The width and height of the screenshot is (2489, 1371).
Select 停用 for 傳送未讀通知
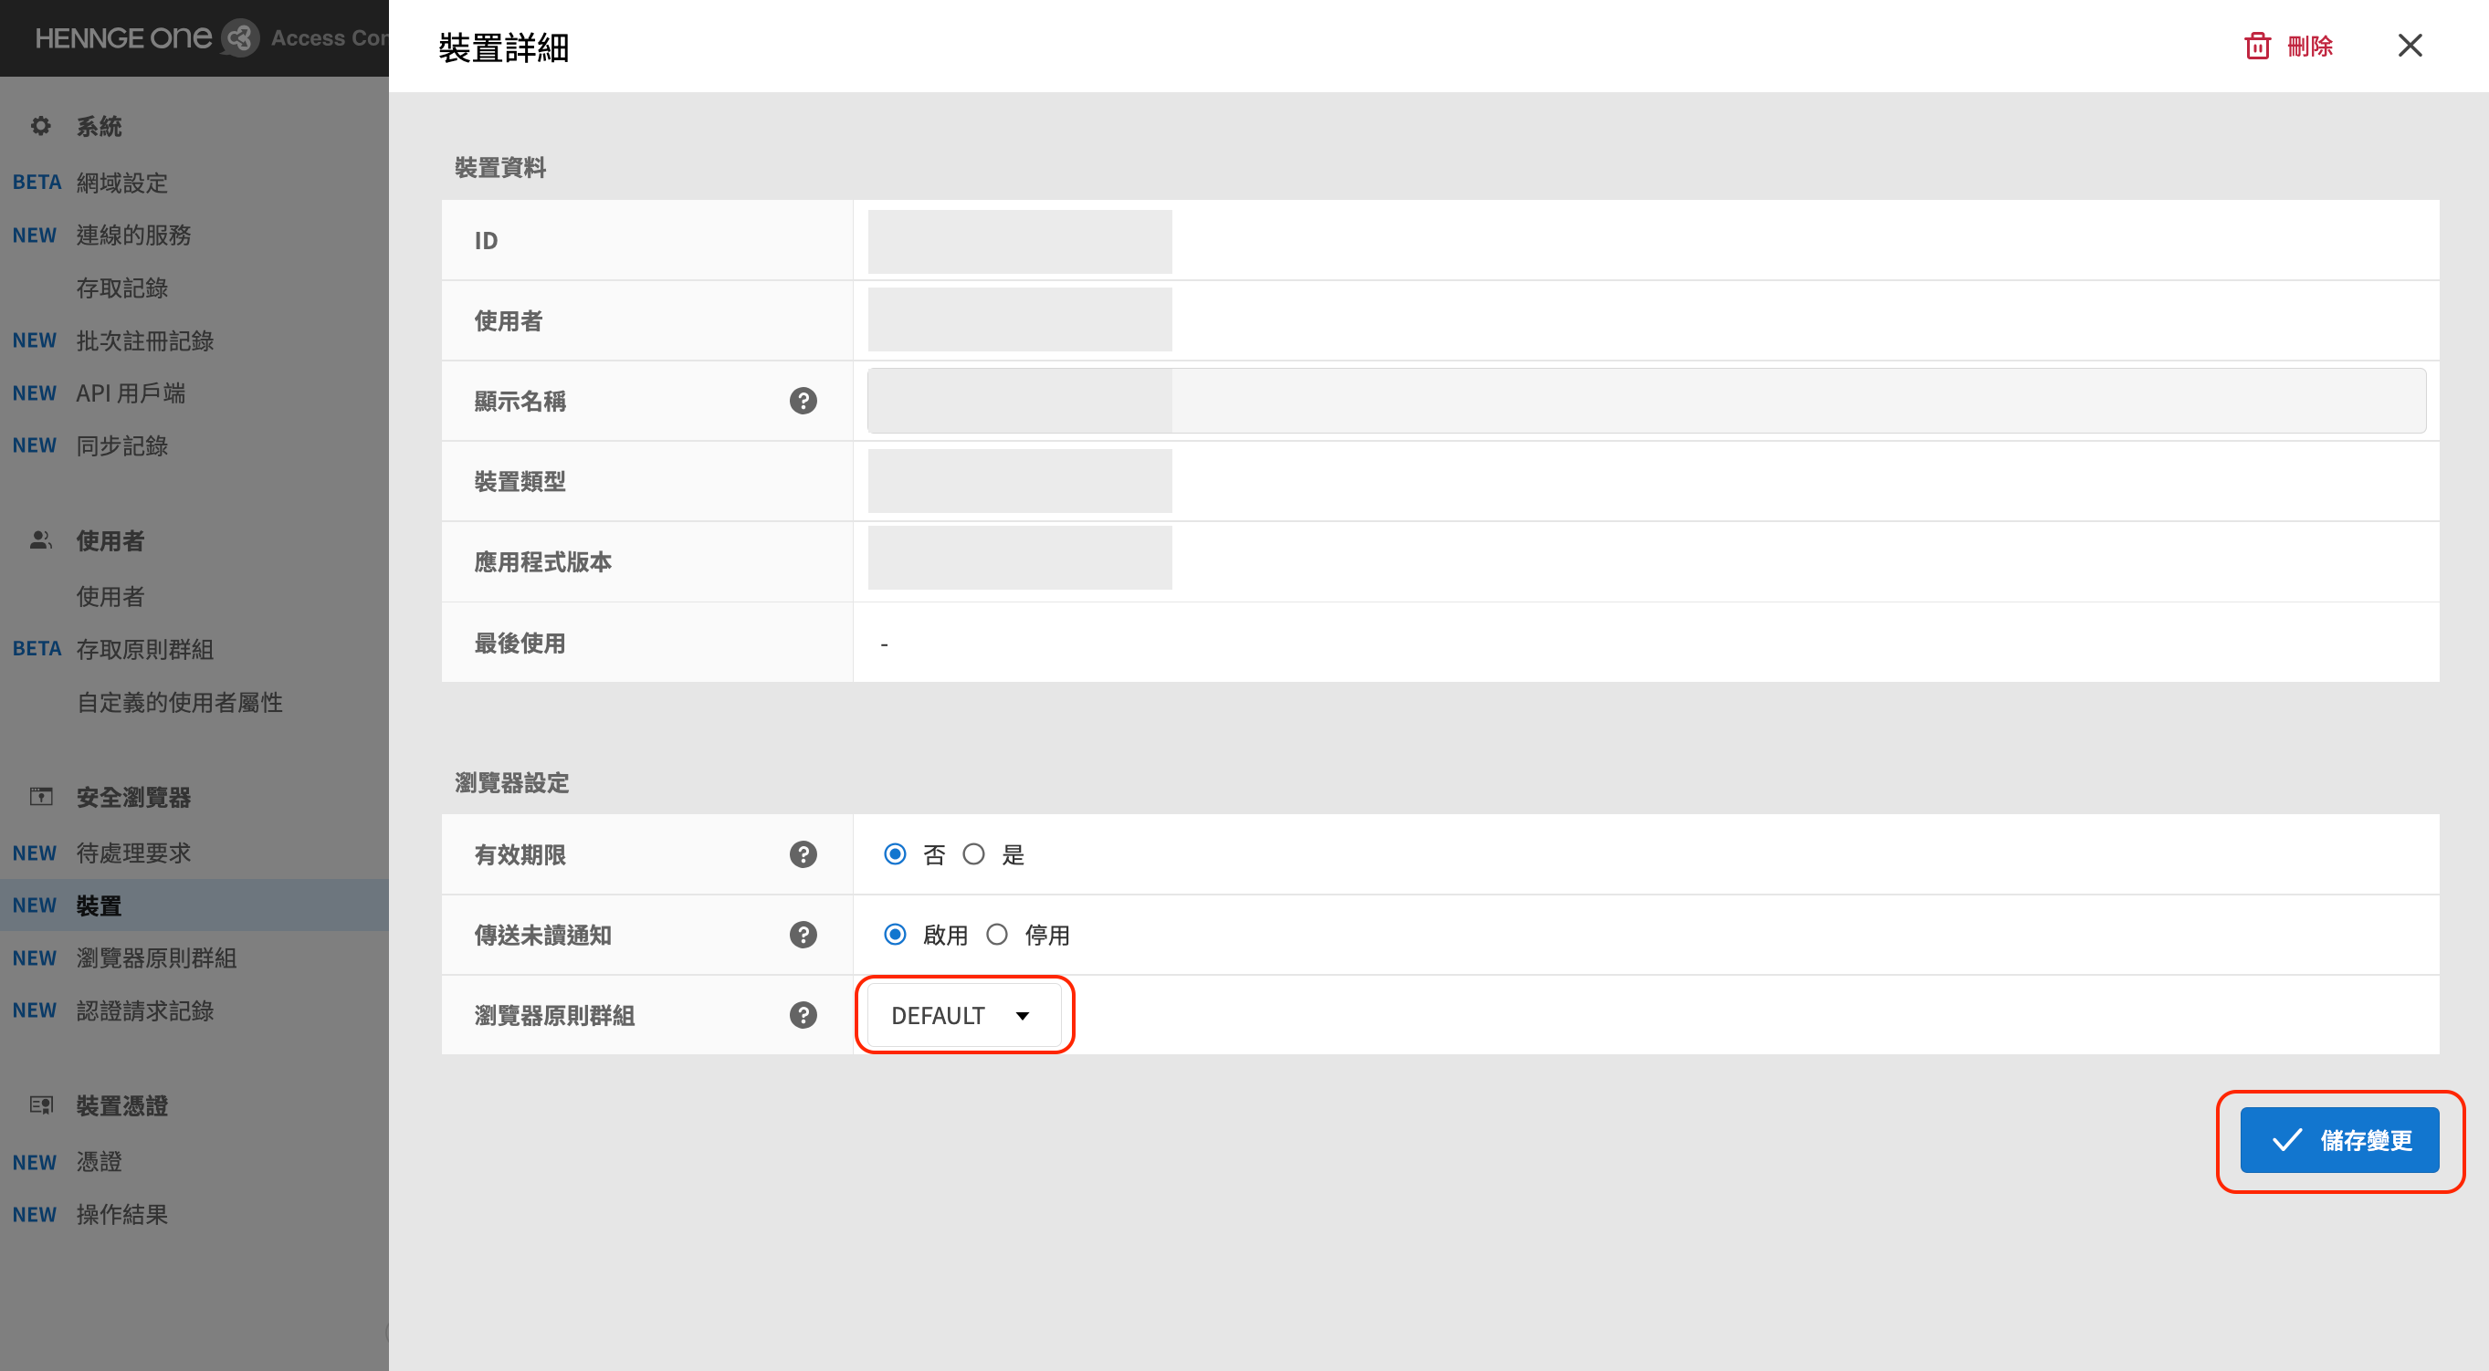click(997, 935)
